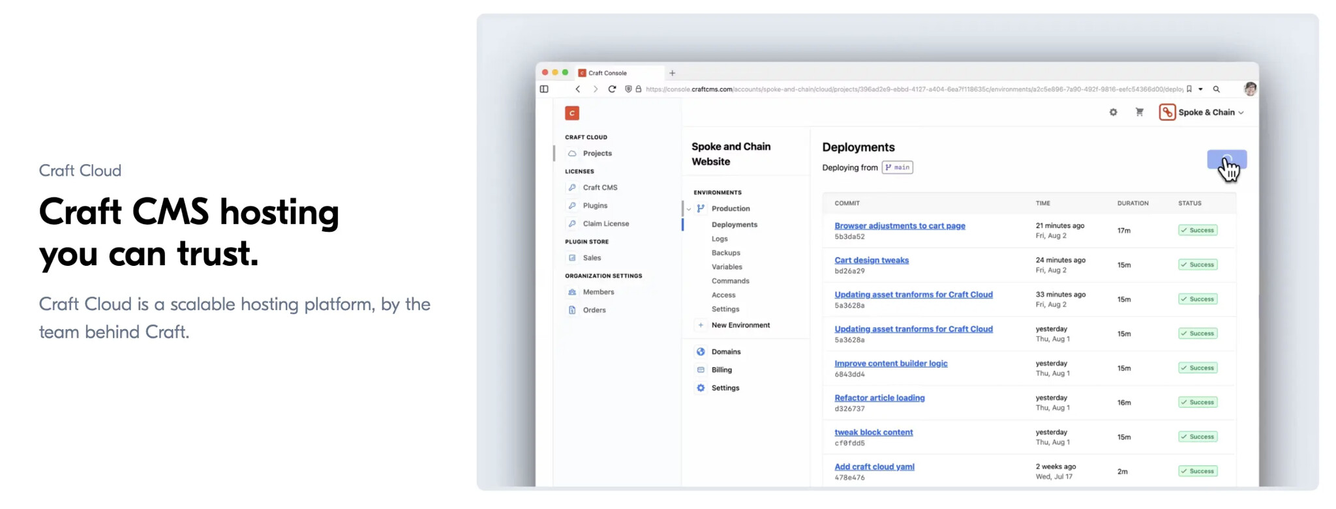Select the Production environment
The image size is (1336, 509).
click(731, 209)
